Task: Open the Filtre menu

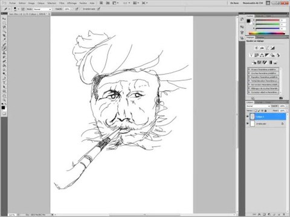Action: pos(62,3)
